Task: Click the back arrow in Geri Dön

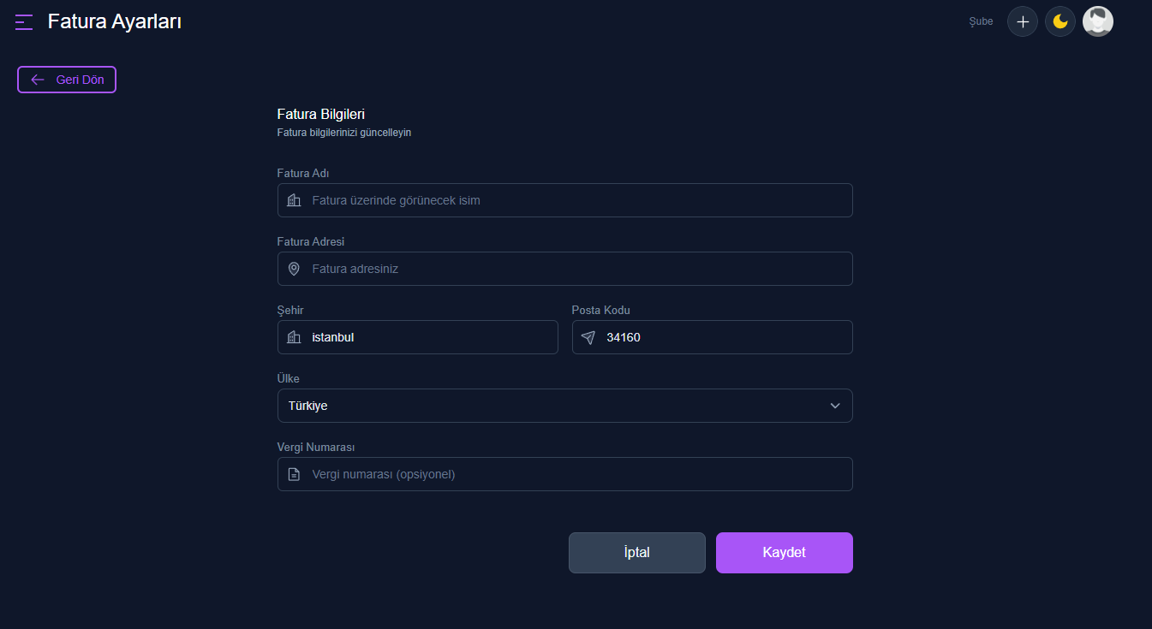Action: [38, 80]
